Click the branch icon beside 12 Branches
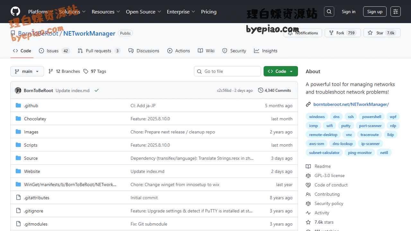The height and width of the screenshot is (231, 411). tap(51, 71)
